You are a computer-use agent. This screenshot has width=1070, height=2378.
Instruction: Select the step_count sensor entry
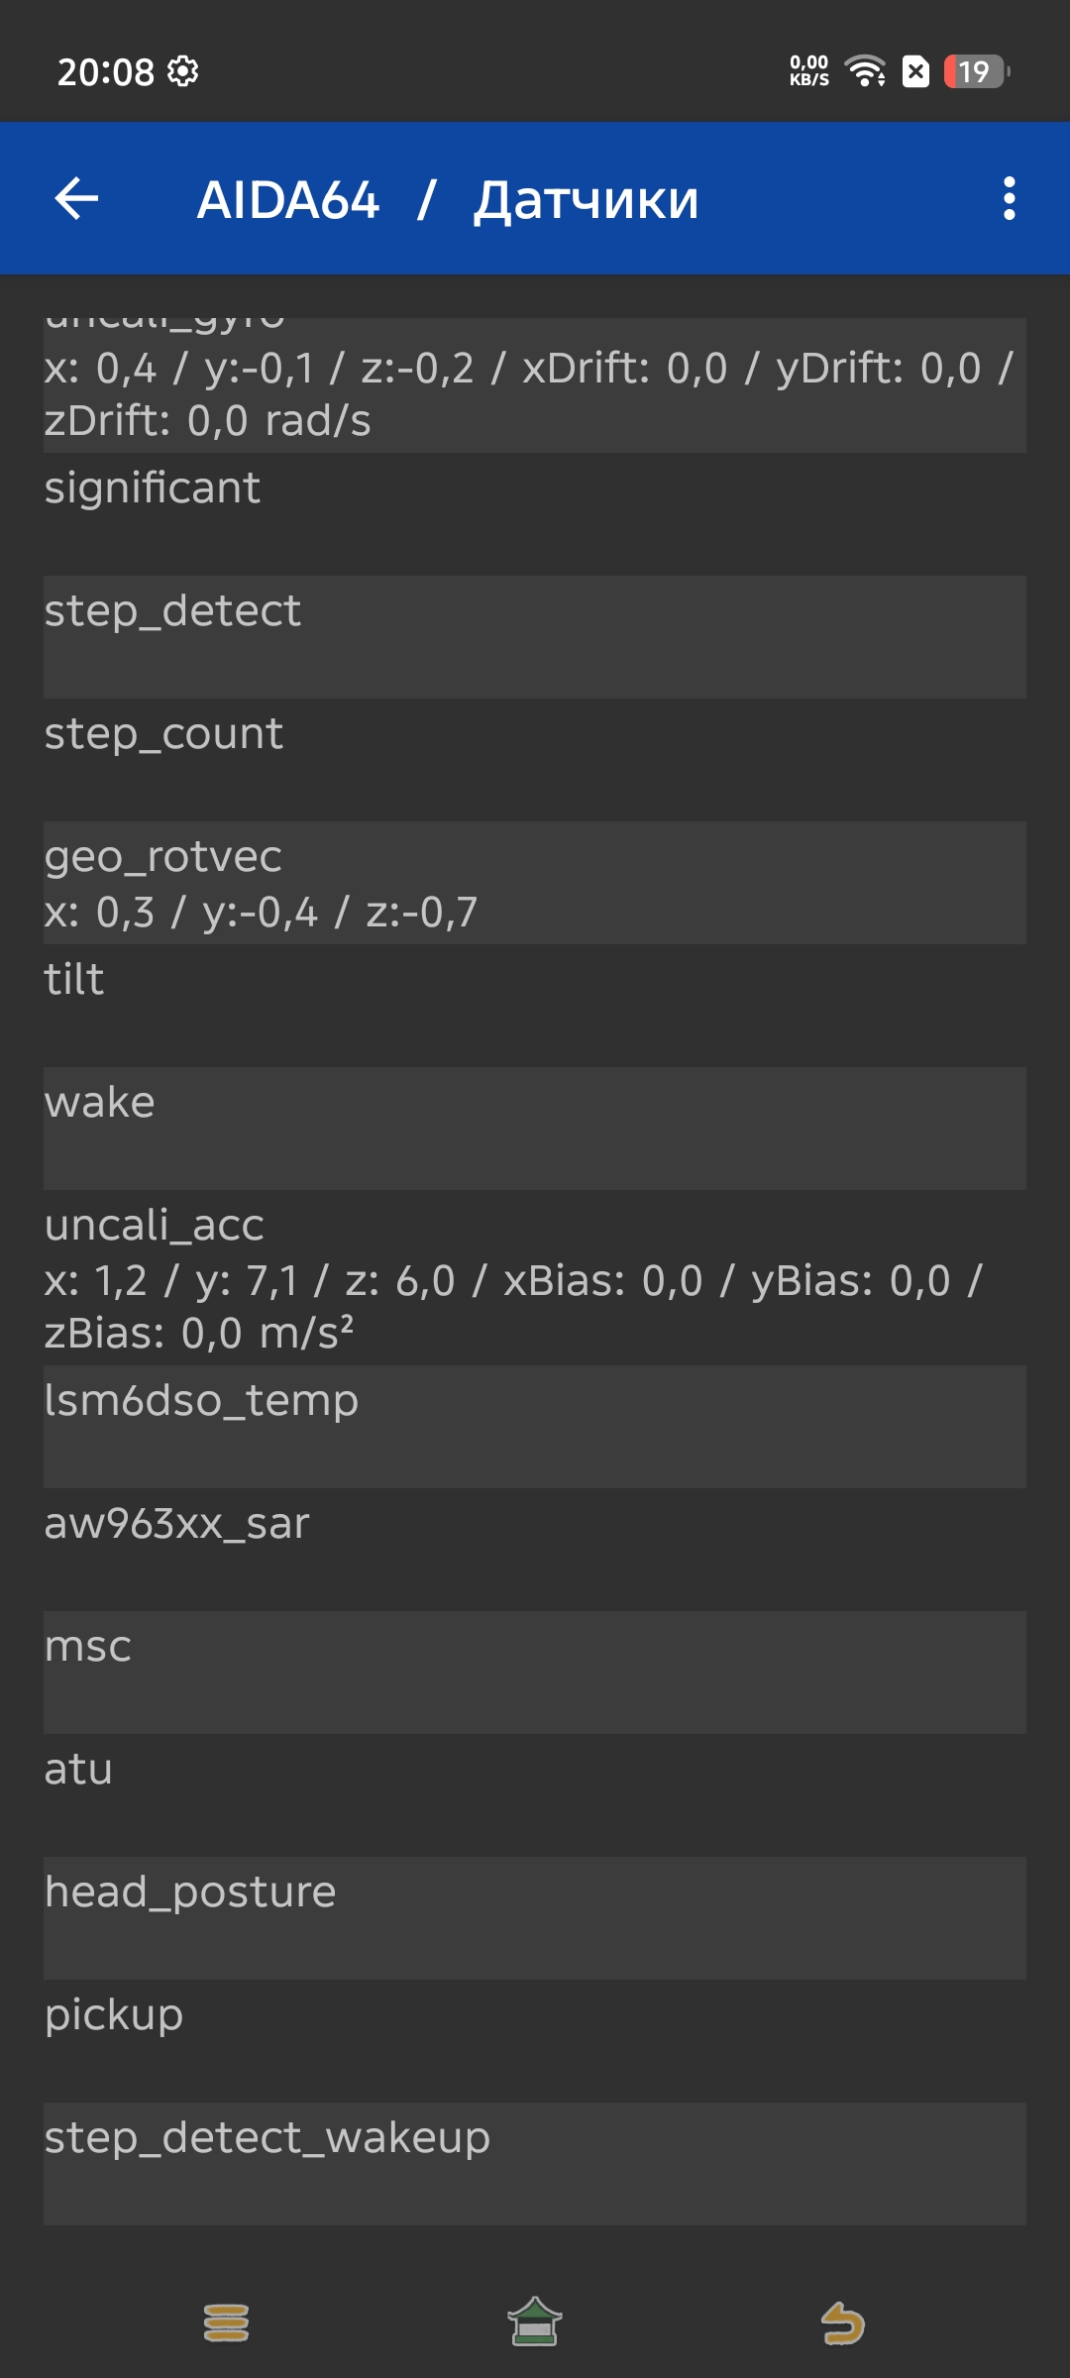(535, 759)
